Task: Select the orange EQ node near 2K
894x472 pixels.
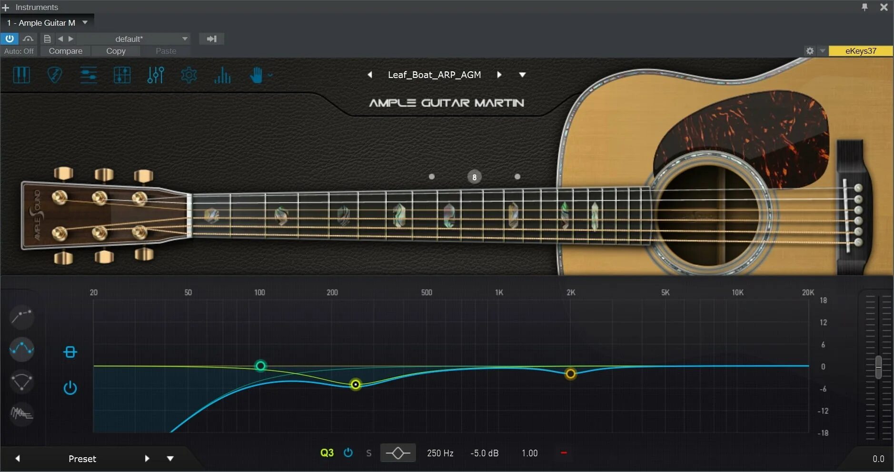Action: [x=570, y=374]
